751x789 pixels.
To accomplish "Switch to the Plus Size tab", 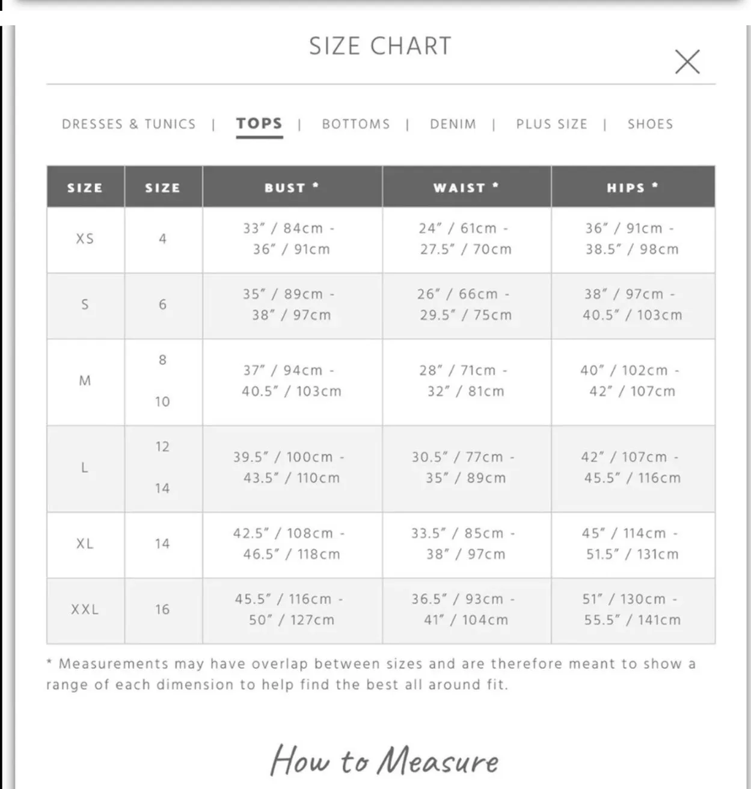I will click(x=551, y=124).
